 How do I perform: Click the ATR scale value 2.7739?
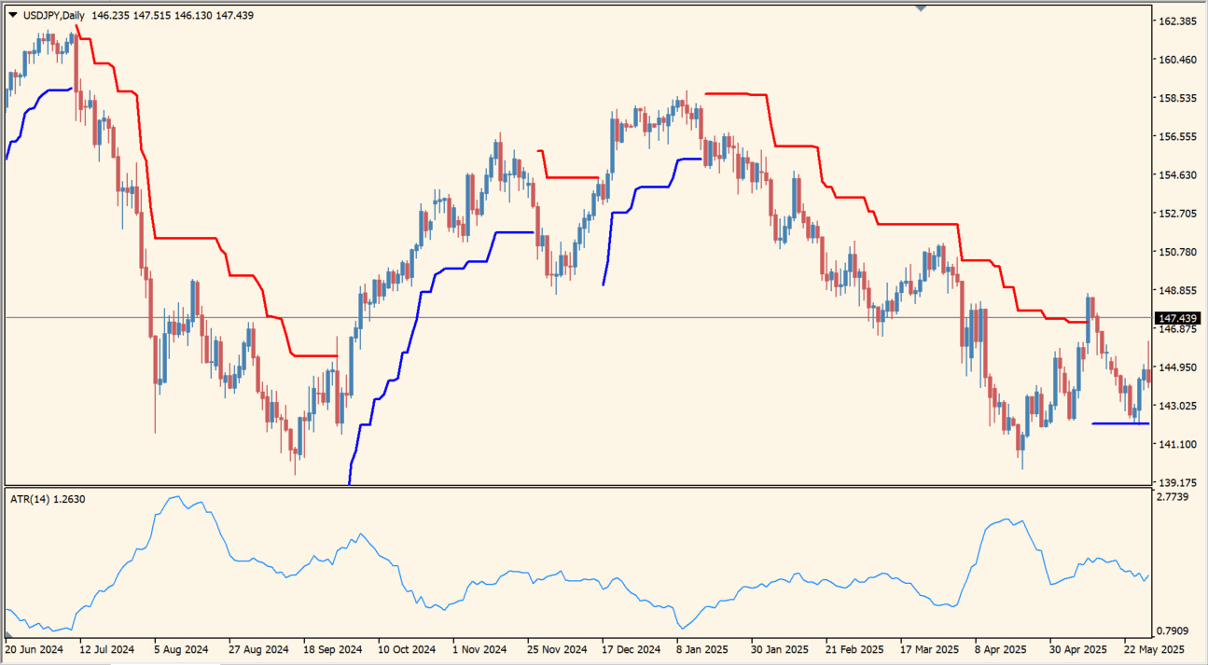tap(1173, 497)
